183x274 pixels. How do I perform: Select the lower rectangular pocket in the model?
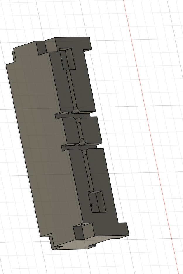[x=97, y=202]
